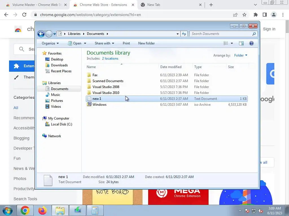Click Explorer's forward navigation arrow
Viewport: 289px width, 216px height.
click(x=49, y=34)
